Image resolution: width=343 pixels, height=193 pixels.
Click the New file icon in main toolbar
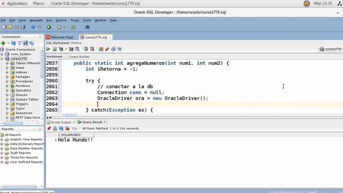coord(4,27)
